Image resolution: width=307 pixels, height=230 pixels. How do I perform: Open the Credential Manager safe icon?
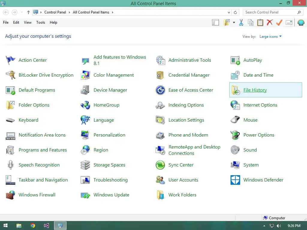pyautogui.click(x=160, y=75)
